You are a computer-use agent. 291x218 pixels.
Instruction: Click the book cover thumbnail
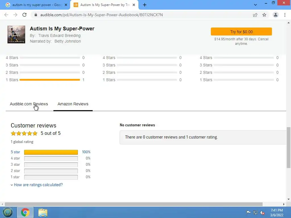16,34
